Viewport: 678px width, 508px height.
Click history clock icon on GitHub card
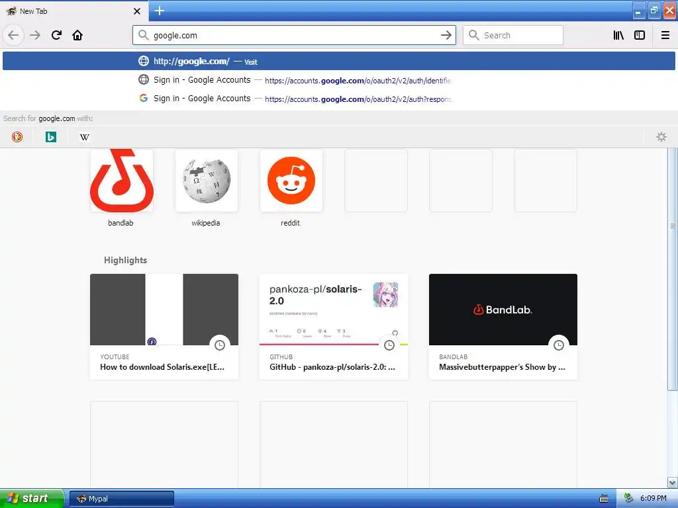point(389,345)
